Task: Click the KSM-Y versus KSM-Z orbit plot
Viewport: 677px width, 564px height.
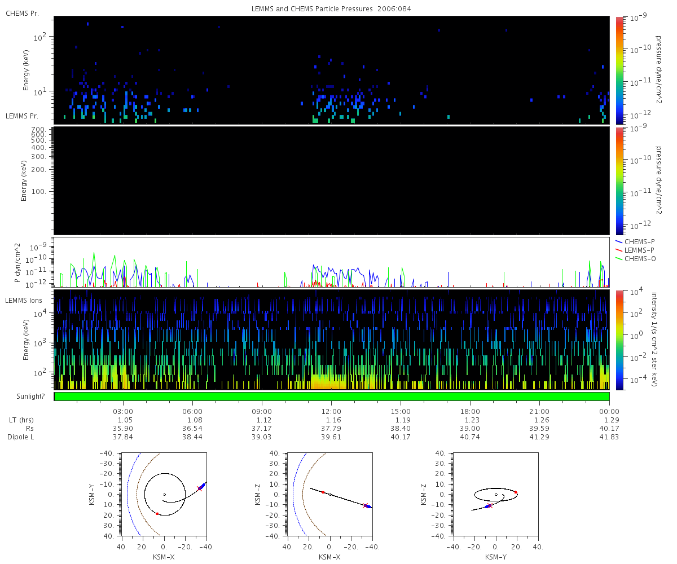Action: click(495, 495)
